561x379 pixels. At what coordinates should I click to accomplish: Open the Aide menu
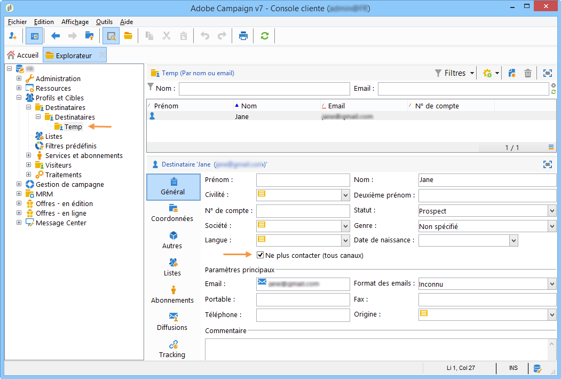pos(127,22)
